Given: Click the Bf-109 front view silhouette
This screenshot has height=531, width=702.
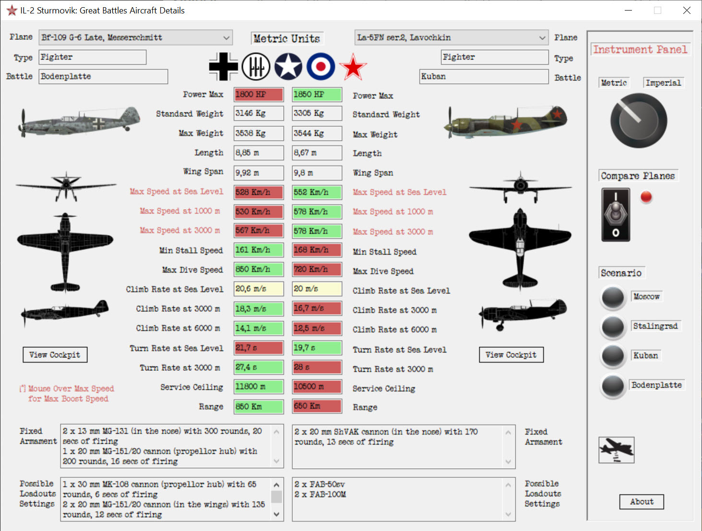Looking at the screenshot, I should tap(66, 186).
